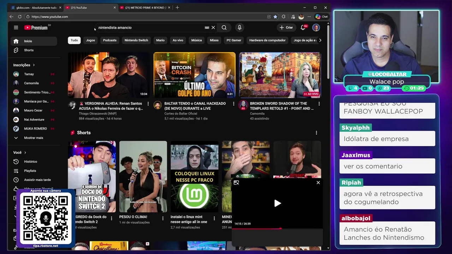Open the COLOQUEI LINUX NESSE PC FRACO short

coord(195,176)
